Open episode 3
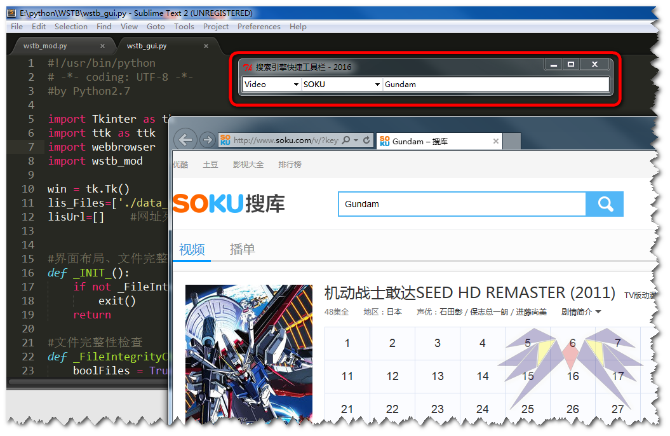 tap(437, 343)
